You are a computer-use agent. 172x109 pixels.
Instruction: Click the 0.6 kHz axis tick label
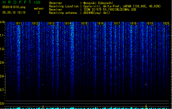point(2,104)
